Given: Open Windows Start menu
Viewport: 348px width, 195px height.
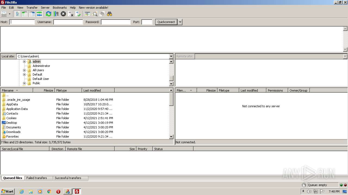Looking at the screenshot, I should point(7,191).
